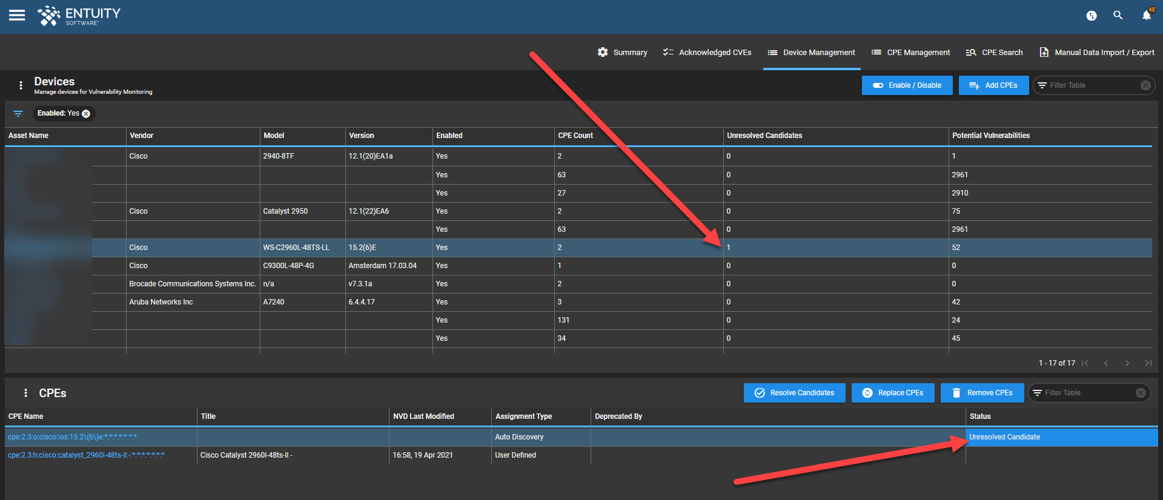Click the Unresolved Candidate status cell
Viewport: 1163px width, 500px height.
1061,437
